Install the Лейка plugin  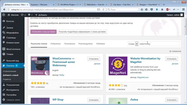pyautogui.click(x=172, y=100)
